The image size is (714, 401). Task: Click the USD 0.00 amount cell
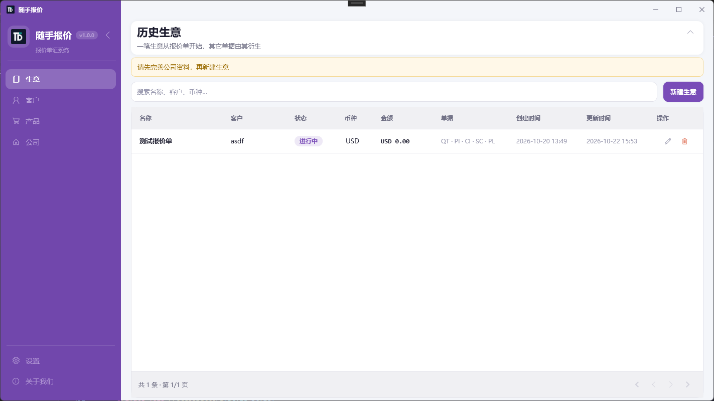[x=395, y=141]
